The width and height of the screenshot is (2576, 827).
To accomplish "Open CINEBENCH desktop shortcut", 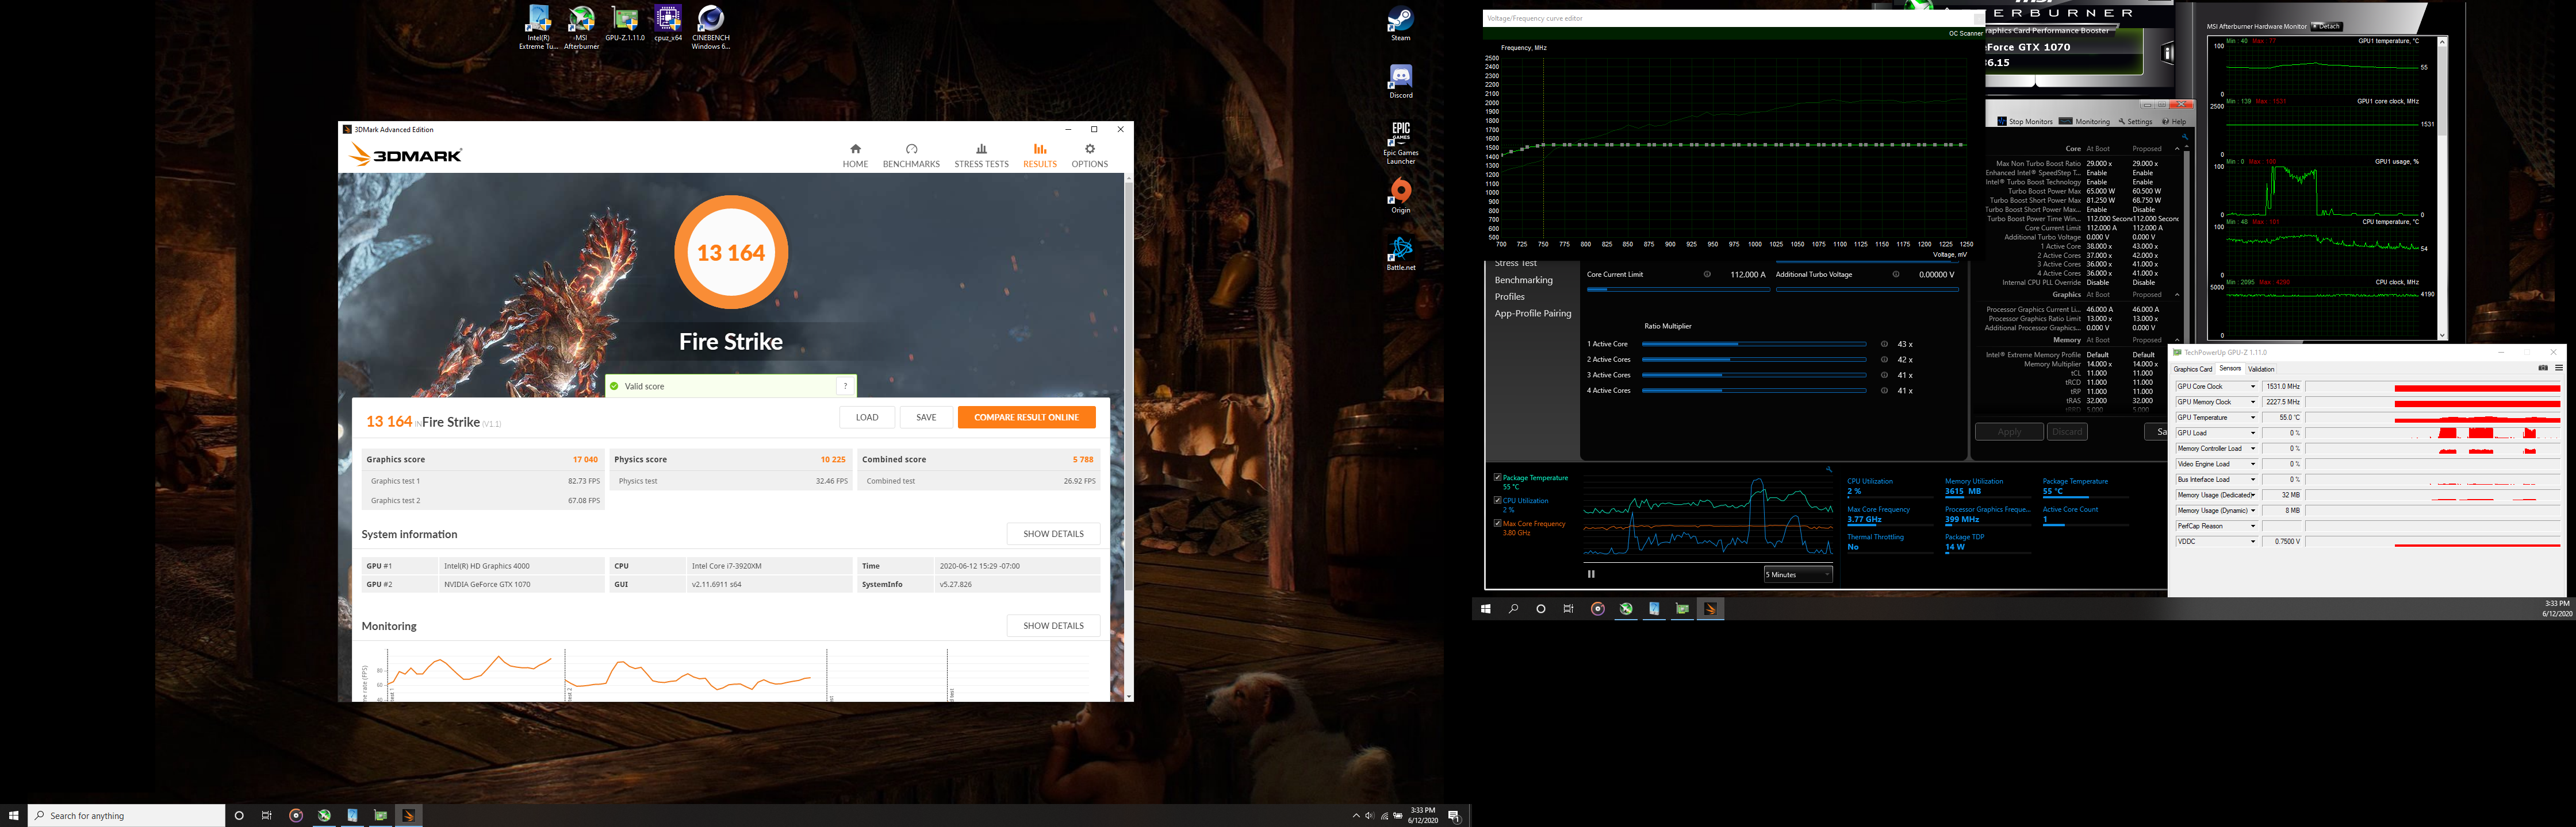I will tap(711, 28).
